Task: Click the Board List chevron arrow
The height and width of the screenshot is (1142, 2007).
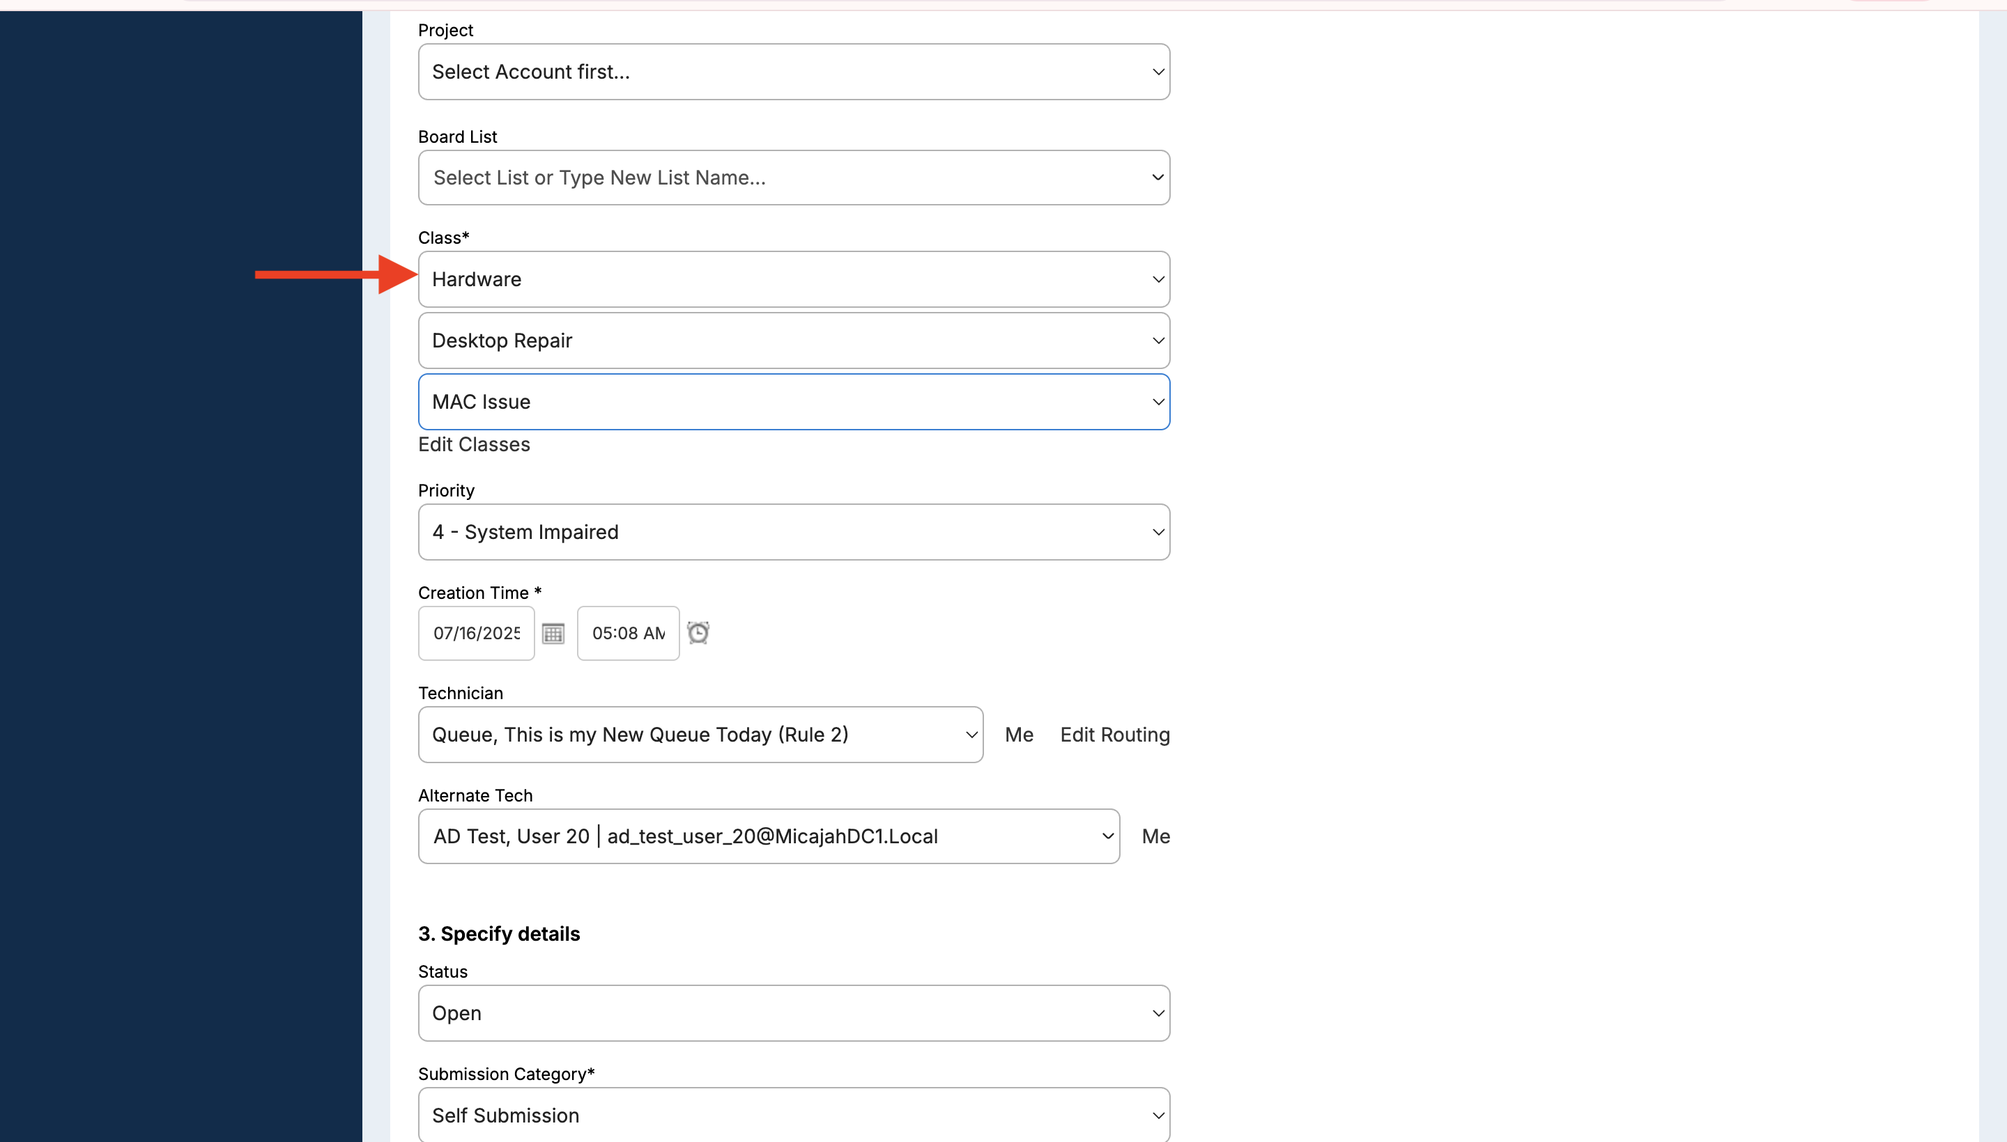Action: click(x=1157, y=178)
